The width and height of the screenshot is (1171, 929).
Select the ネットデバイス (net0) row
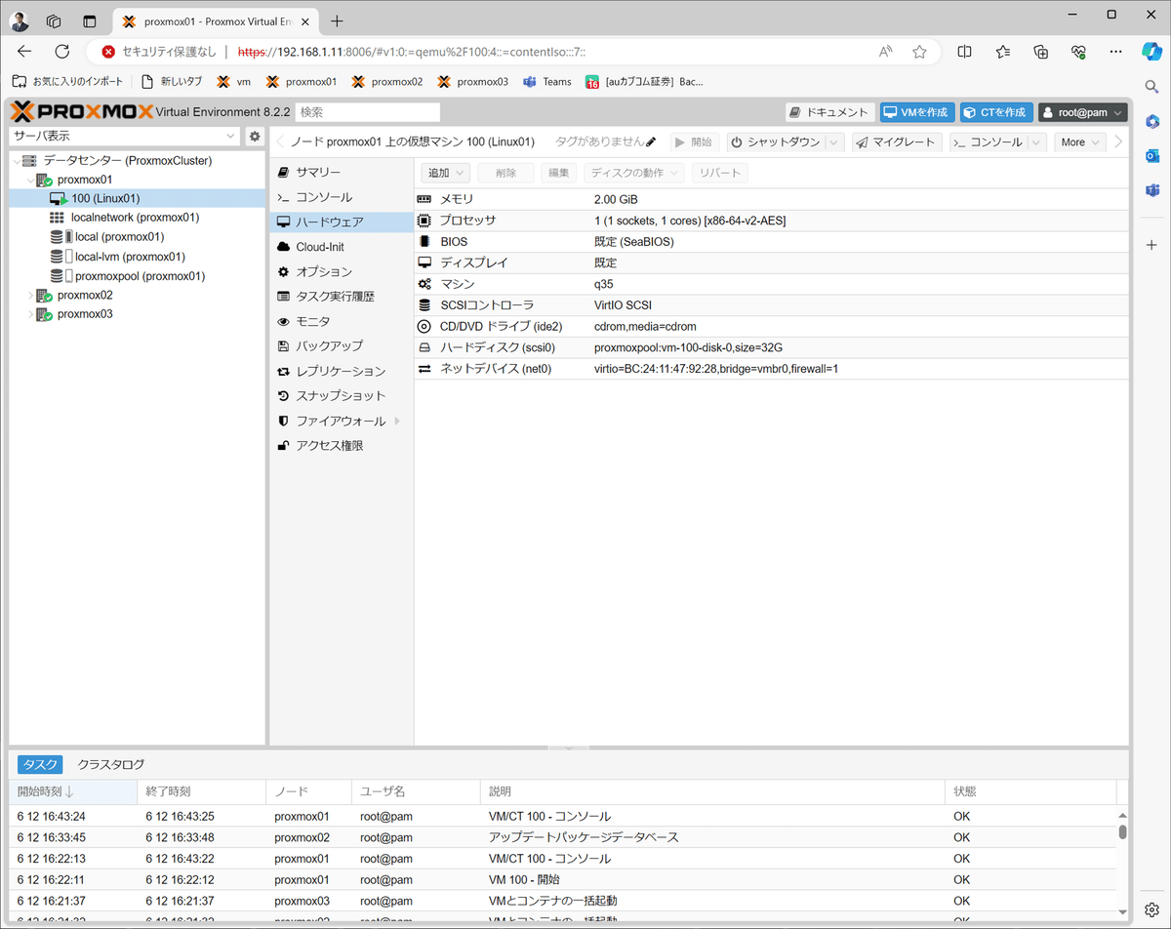click(771, 369)
